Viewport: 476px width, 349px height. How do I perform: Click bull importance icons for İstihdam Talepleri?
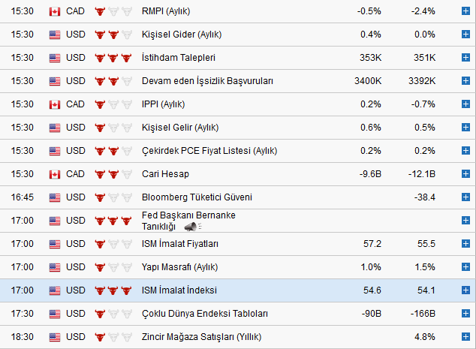tap(108, 58)
